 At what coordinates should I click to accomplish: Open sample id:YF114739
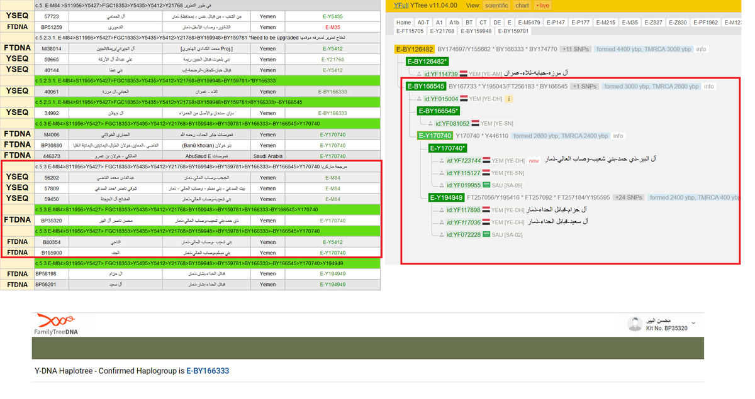[x=440, y=74]
